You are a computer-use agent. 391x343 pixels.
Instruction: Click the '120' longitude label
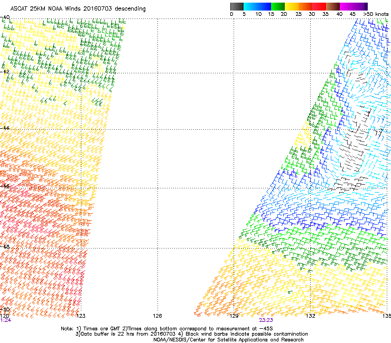pos(4,316)
